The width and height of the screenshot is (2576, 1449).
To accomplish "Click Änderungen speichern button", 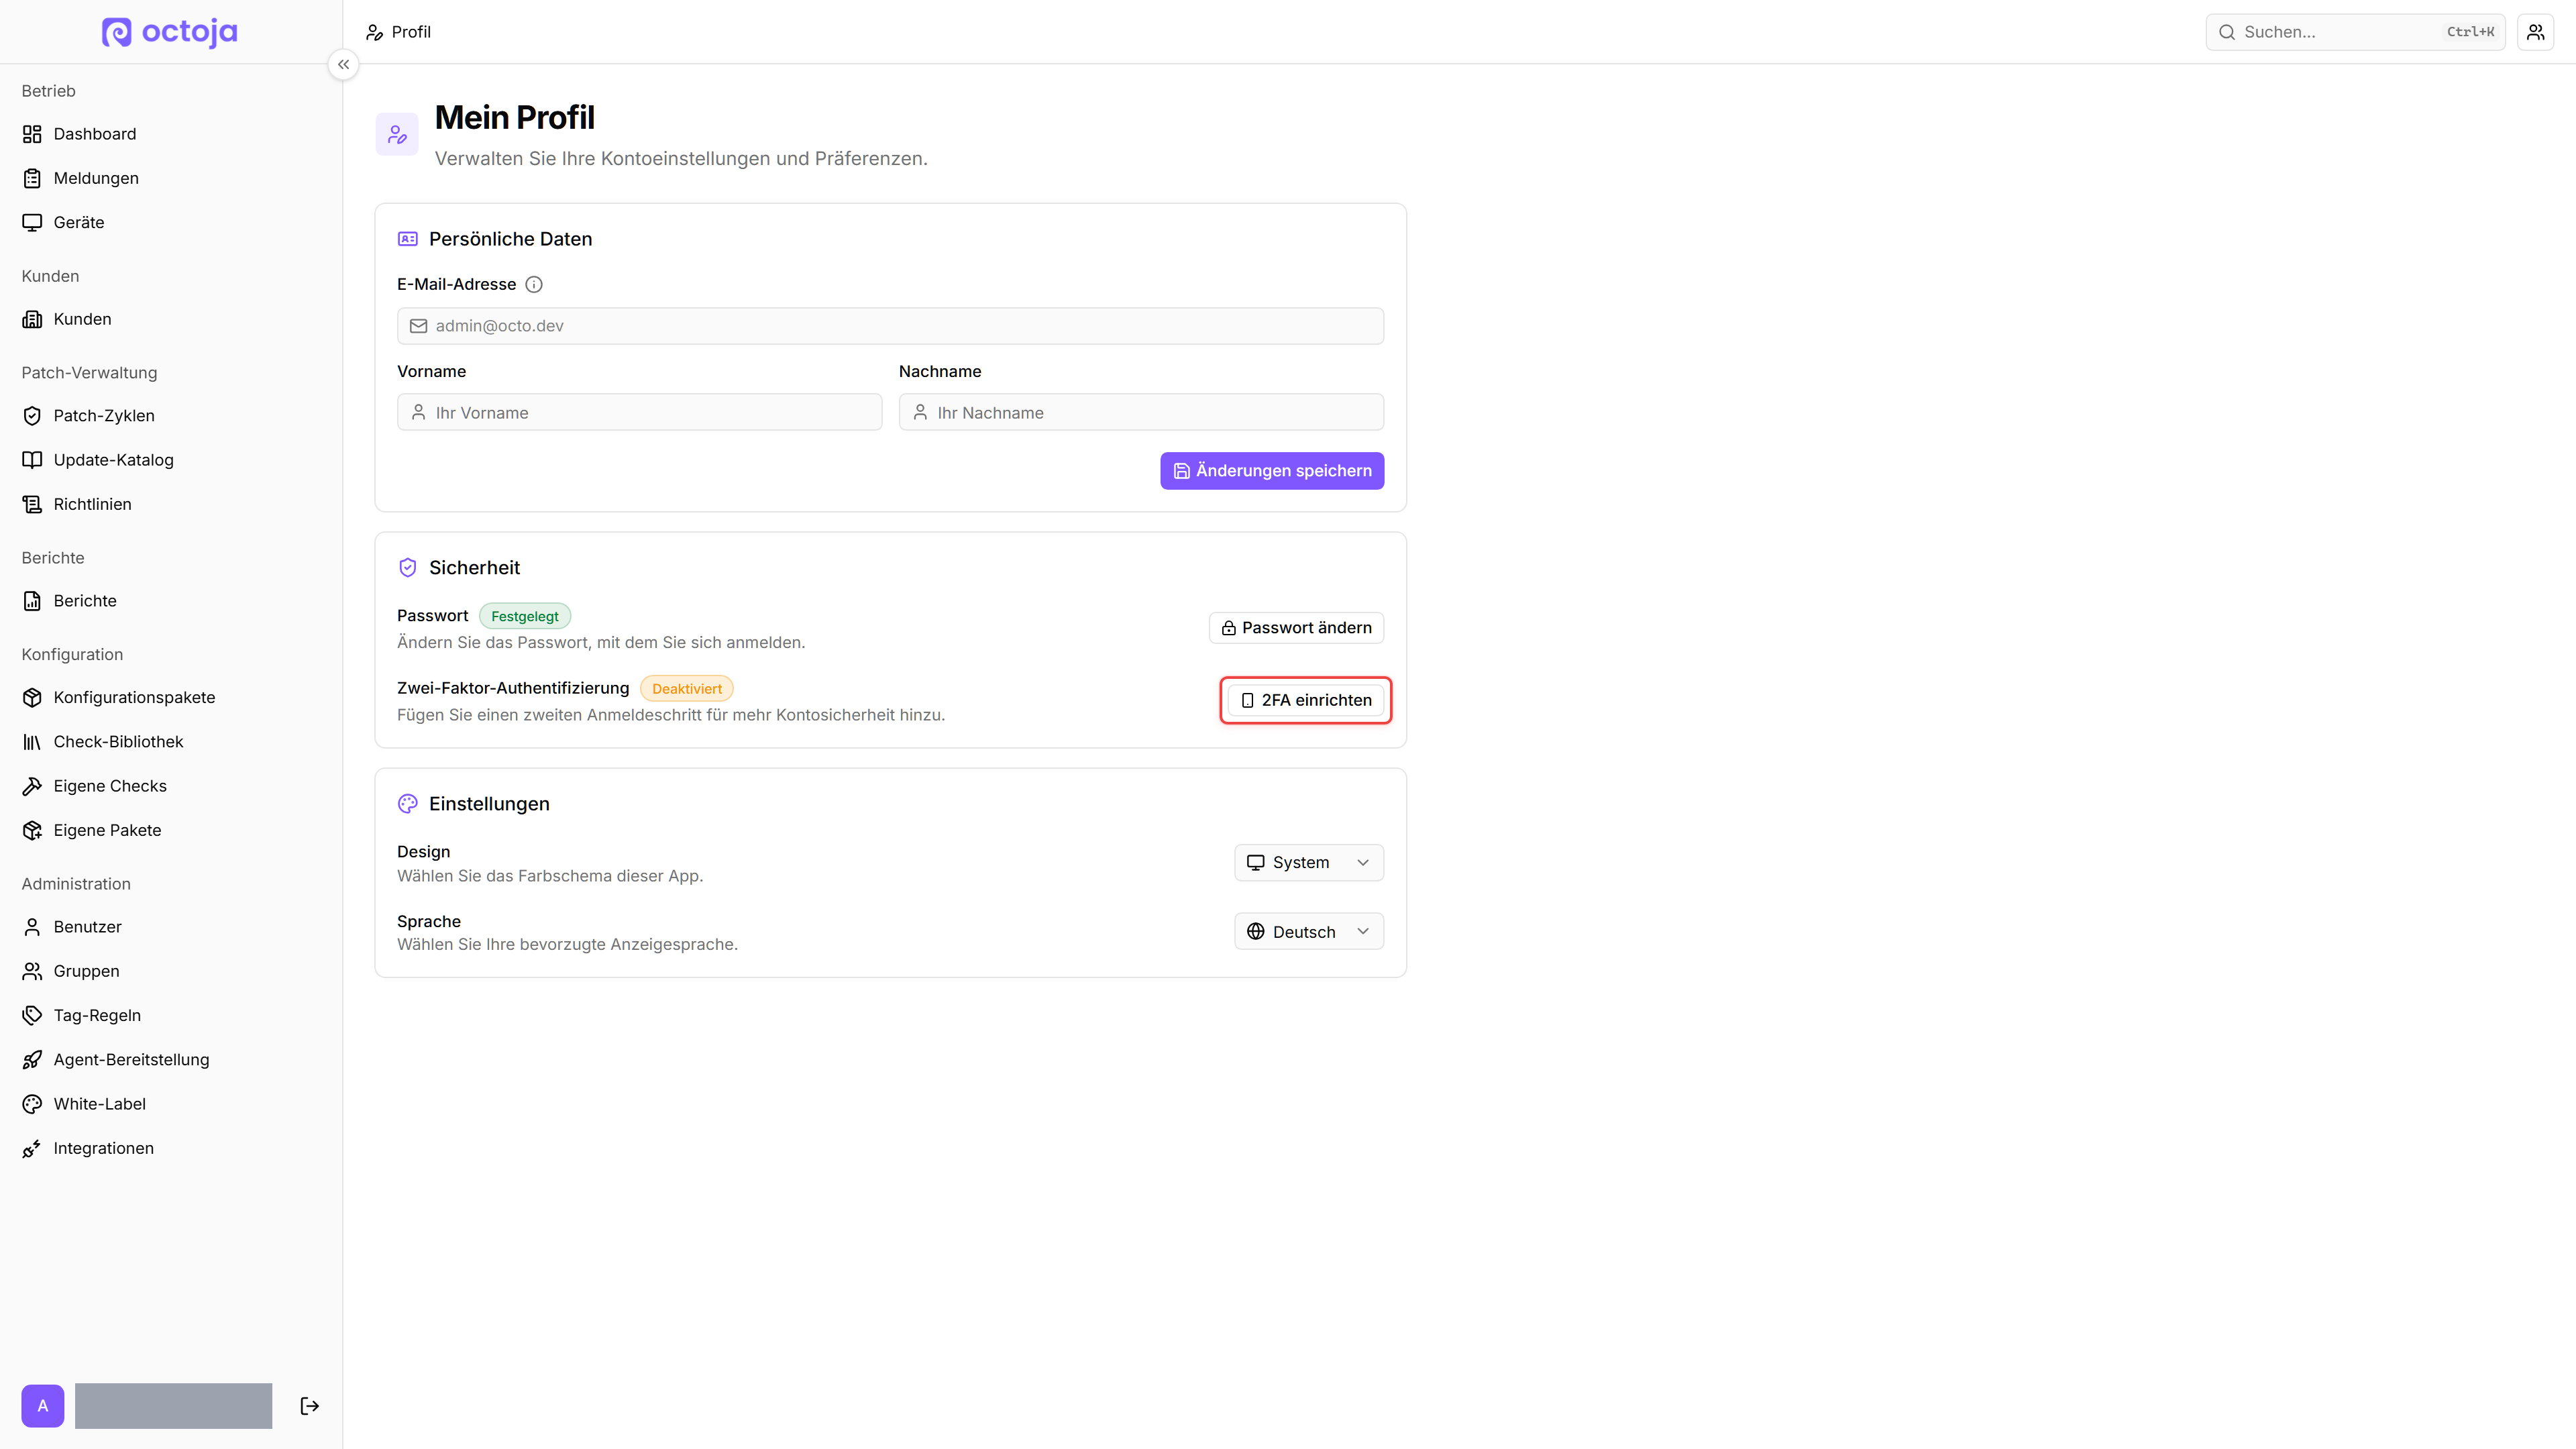I will tap(1272, 471).
